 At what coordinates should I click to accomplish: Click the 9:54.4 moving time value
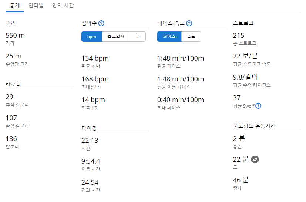tap(91, 161)
